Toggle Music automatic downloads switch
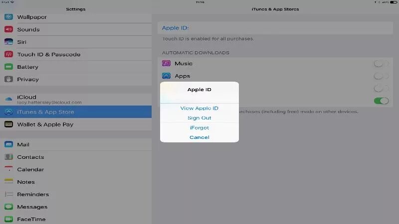 381,64
